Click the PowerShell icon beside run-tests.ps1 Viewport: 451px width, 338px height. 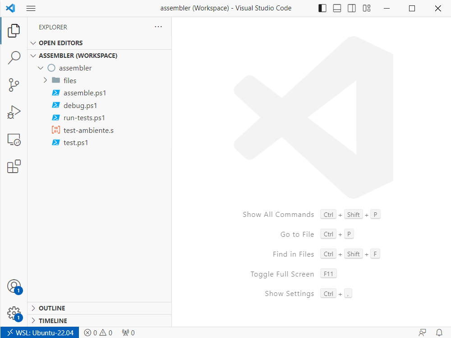click(56, 117)
